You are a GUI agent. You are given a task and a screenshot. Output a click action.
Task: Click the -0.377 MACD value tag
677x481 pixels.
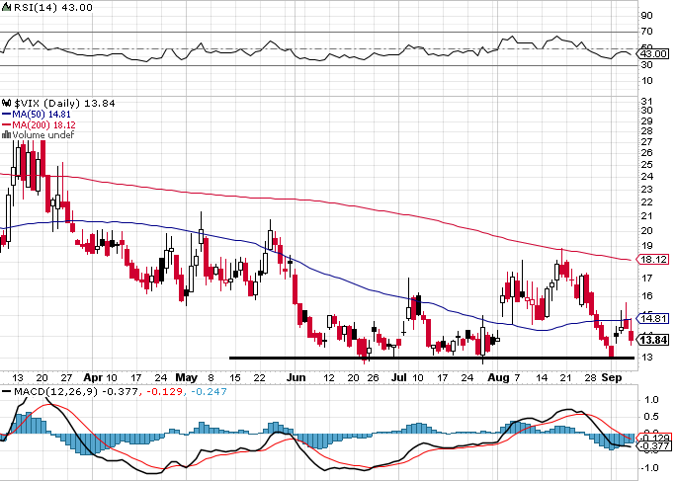654,446
